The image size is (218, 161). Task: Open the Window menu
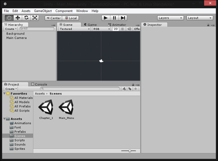82,11
